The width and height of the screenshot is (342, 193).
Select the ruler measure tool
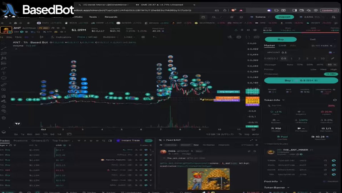coord(4,85)
